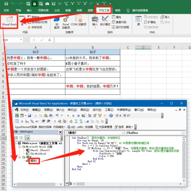The image size is (191, 191).
Task: Toggle Folders button in the project panel
Action: tap(27, 138)
